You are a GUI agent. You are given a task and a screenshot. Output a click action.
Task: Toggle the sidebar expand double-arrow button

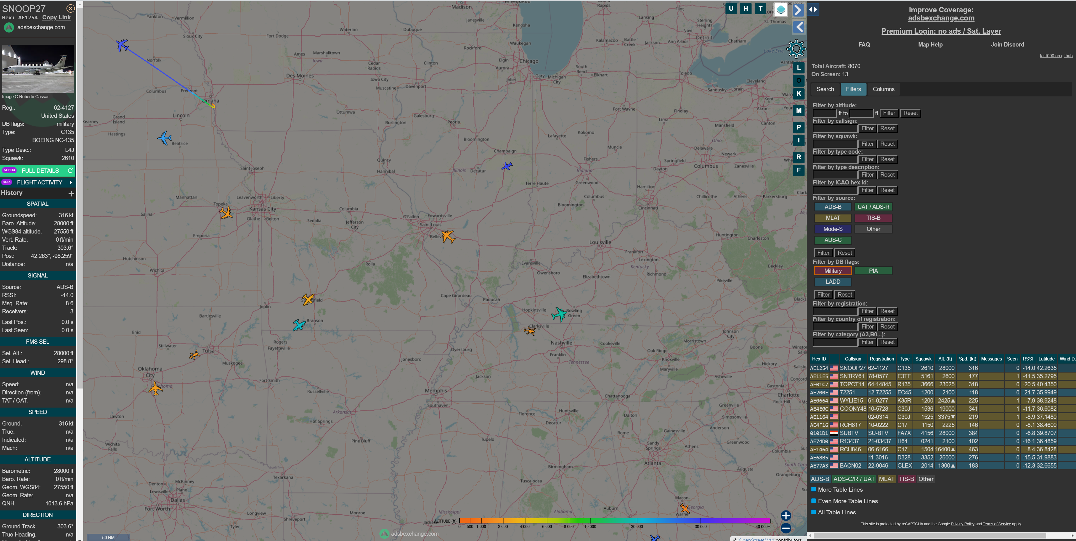813,9
